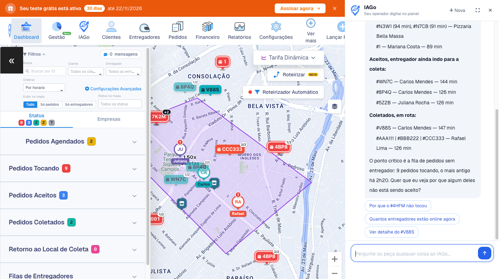Open the Cliente filter dropdown
499x279 pixels.
pos(86,71)
